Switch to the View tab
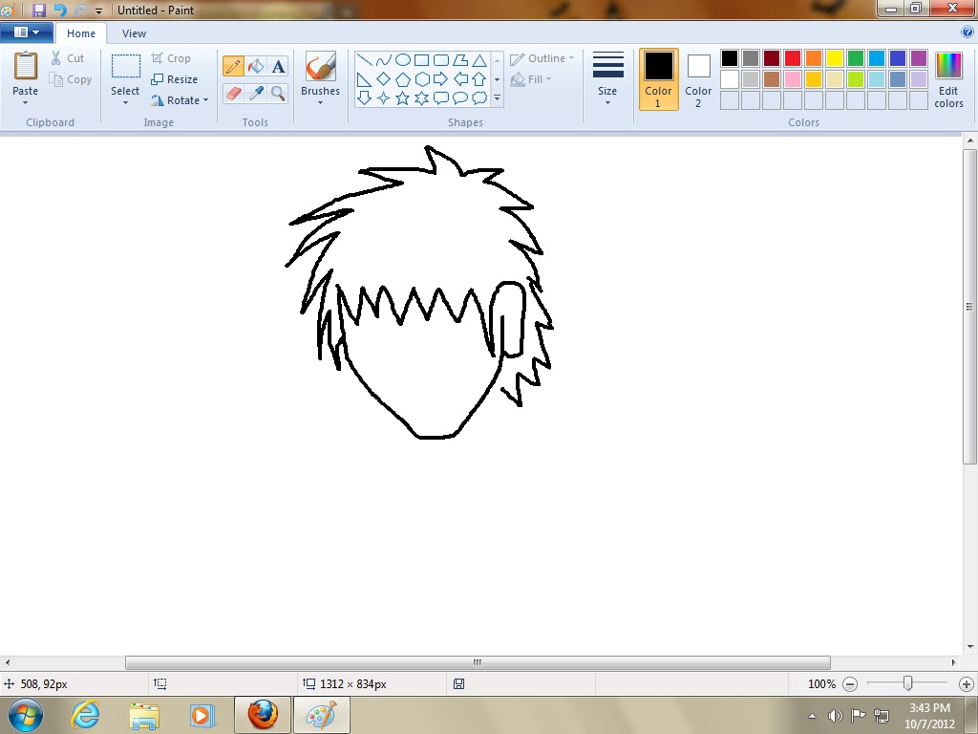Screen dimensions: 978x734 click(134, 32)
